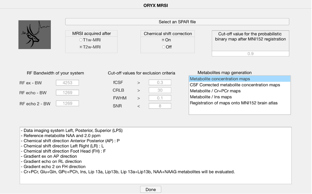The width and height of the screenshot is (312, 194).
Task: Click the RF echo 2 - BW field
Action: point(67,103)
